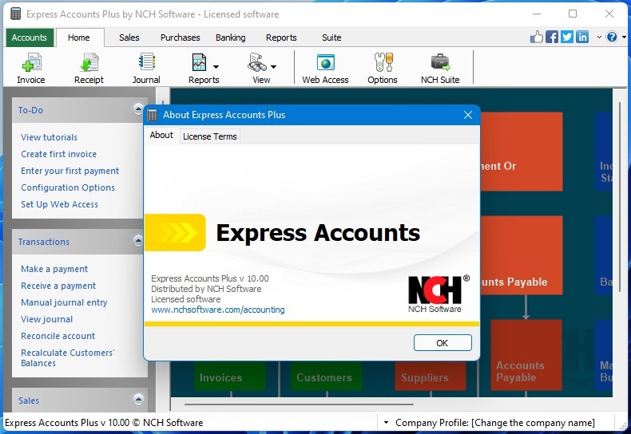Open the Accounts menu
Image resolution: width=631 pixels, height=434 pixels.
coord(29,37)
